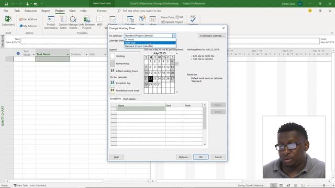Select Night Shift calendar option
Viewport: 335px width, 188px height.
[150, 43]
